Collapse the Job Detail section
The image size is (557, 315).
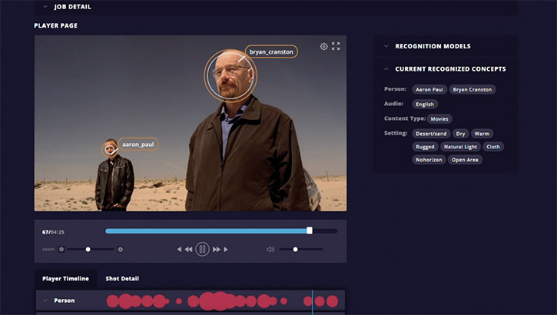[x=45, y=7]
